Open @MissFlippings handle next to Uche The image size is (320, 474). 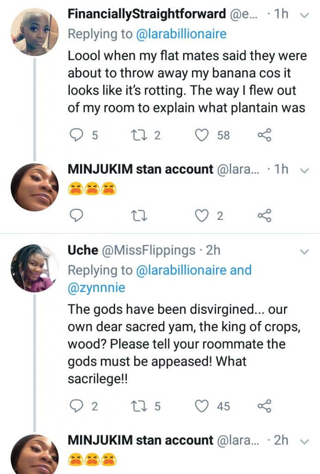click(148, 250)
